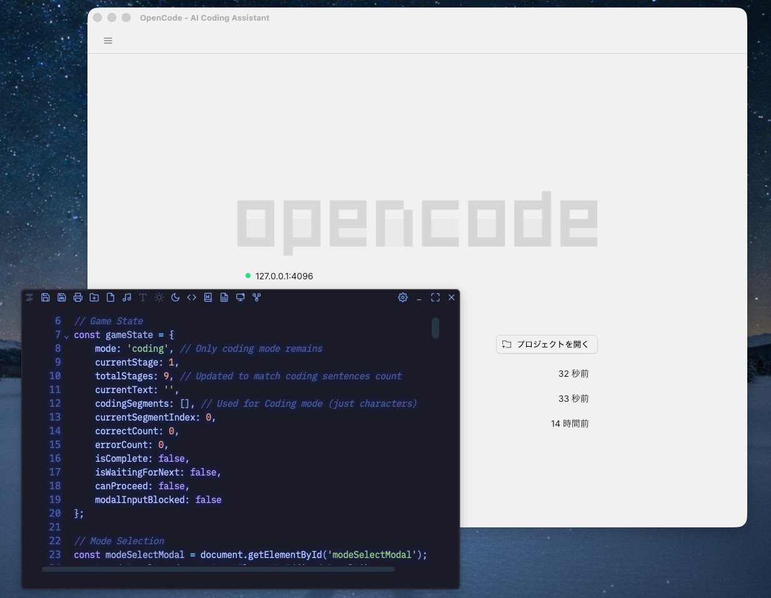Image resolution: width=771 pixels, height=598 pixels.
Task: Open the recent project from 14 時間前
Action: point(569,424)
